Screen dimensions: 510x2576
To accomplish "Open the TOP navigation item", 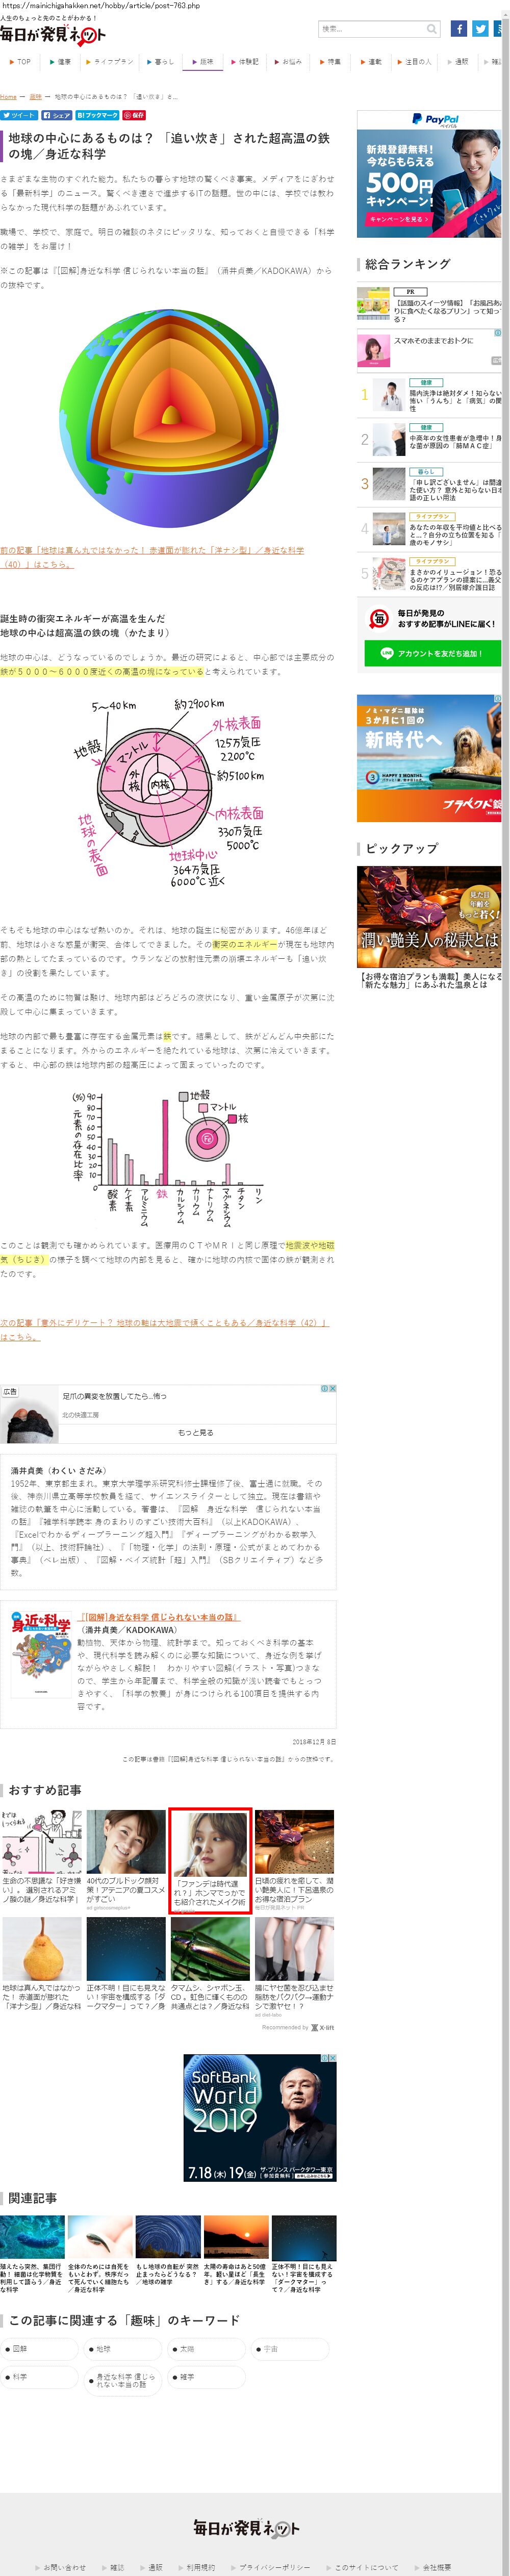I will click(x=20, y=62).
